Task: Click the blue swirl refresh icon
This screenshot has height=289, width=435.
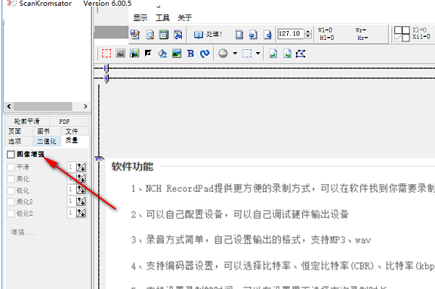Action: [x=204, y=53]
